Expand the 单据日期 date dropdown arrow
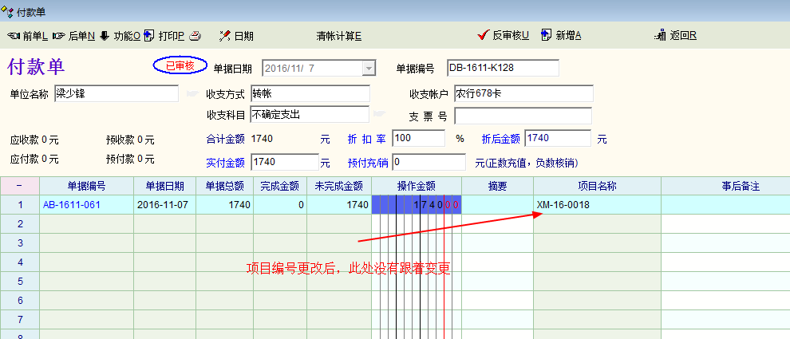The image size is (790, 339). point(368,69)
